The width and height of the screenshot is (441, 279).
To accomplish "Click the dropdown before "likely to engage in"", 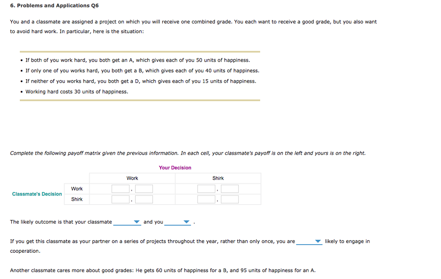I will coord(317,242).
